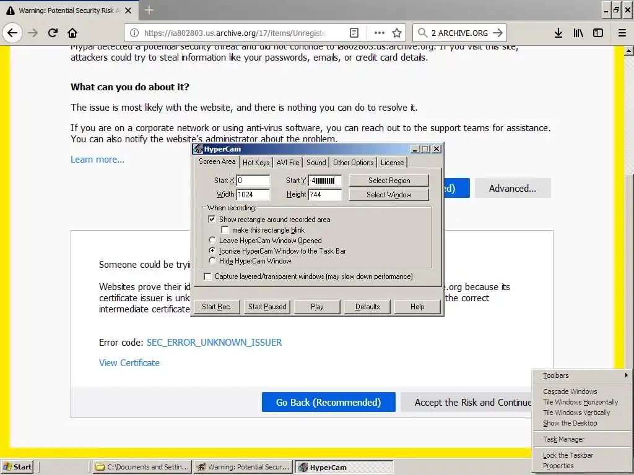Open the downloads panel

[558, 33]
